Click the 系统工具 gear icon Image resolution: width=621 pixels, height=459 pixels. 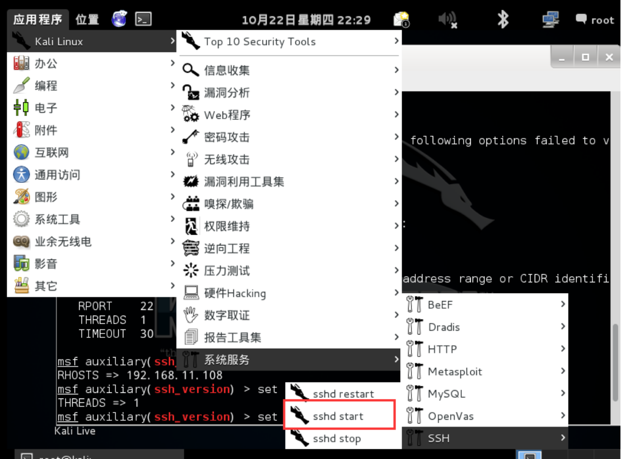[x=21, y=219]
